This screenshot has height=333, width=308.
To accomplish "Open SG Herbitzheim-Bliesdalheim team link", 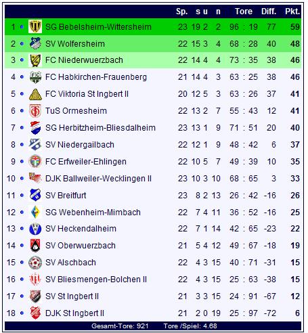I will [100, 128].
